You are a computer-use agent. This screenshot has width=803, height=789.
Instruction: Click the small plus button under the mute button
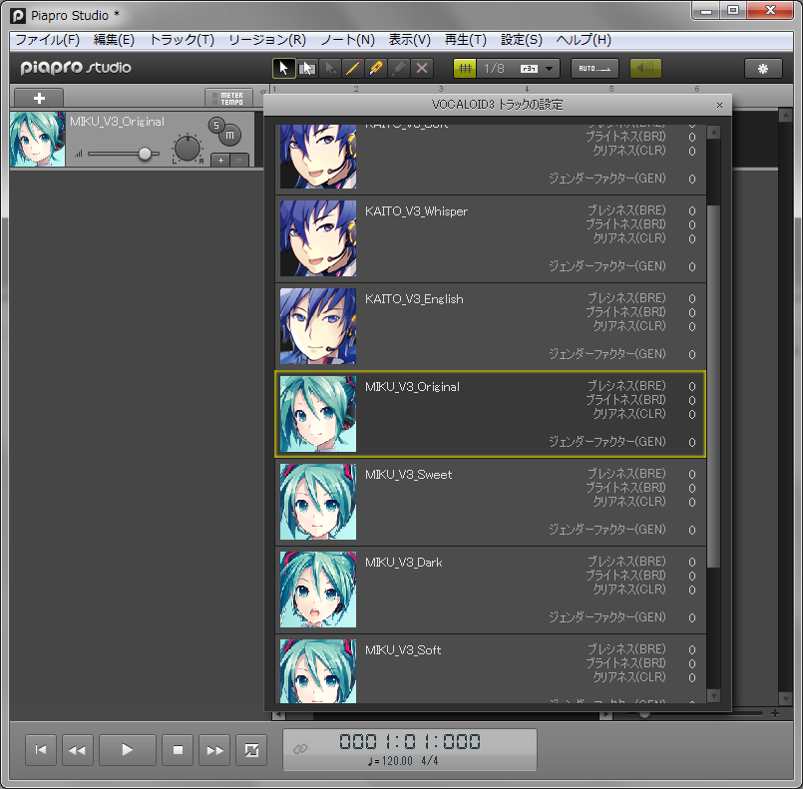pos(220,161)
